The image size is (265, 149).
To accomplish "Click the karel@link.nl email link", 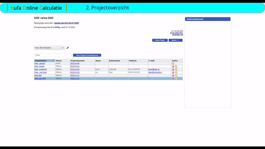I will (154, 69).
